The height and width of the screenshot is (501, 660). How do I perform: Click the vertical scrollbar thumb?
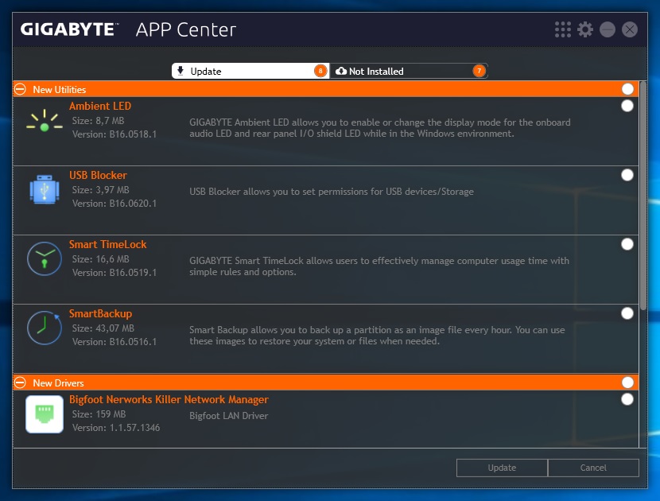643,196
